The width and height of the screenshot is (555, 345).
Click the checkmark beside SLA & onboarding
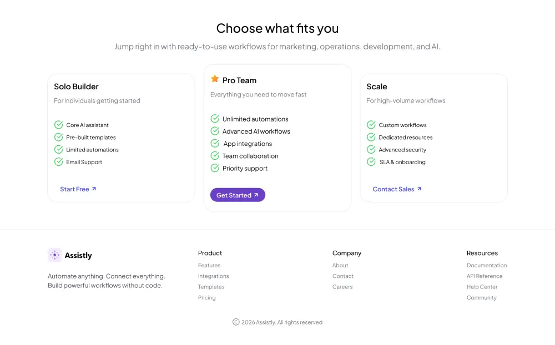point(371,162)
